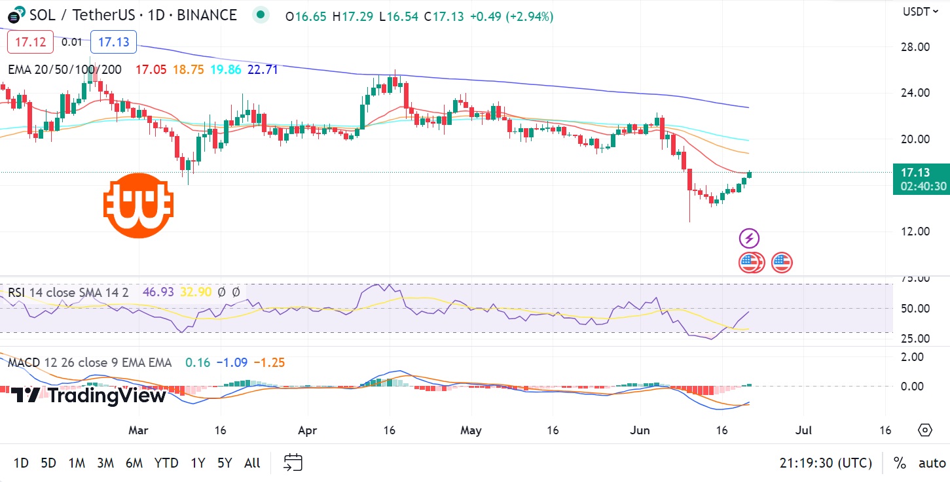Click the 0.01 spread value
Viewport: 950px width, 482px height.
[72, 43]
